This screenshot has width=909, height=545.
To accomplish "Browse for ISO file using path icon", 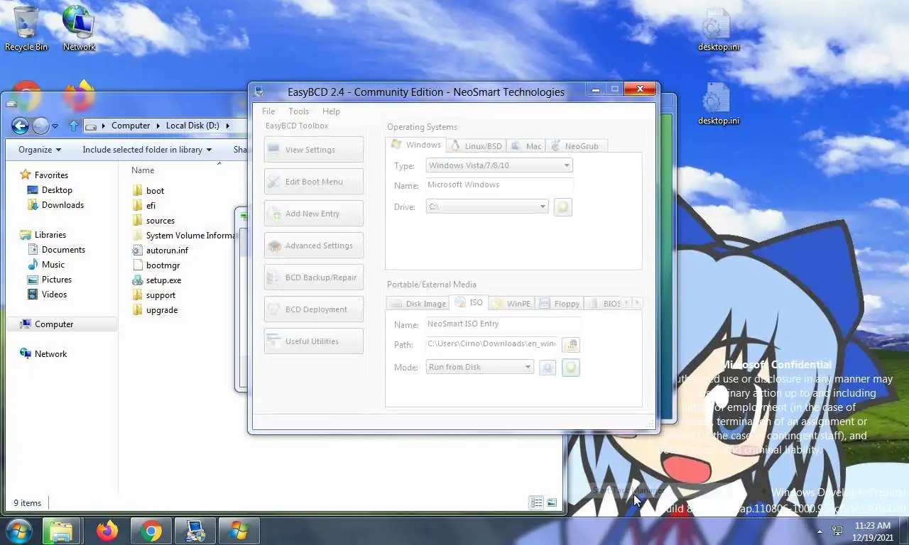I will click(571, 345).
